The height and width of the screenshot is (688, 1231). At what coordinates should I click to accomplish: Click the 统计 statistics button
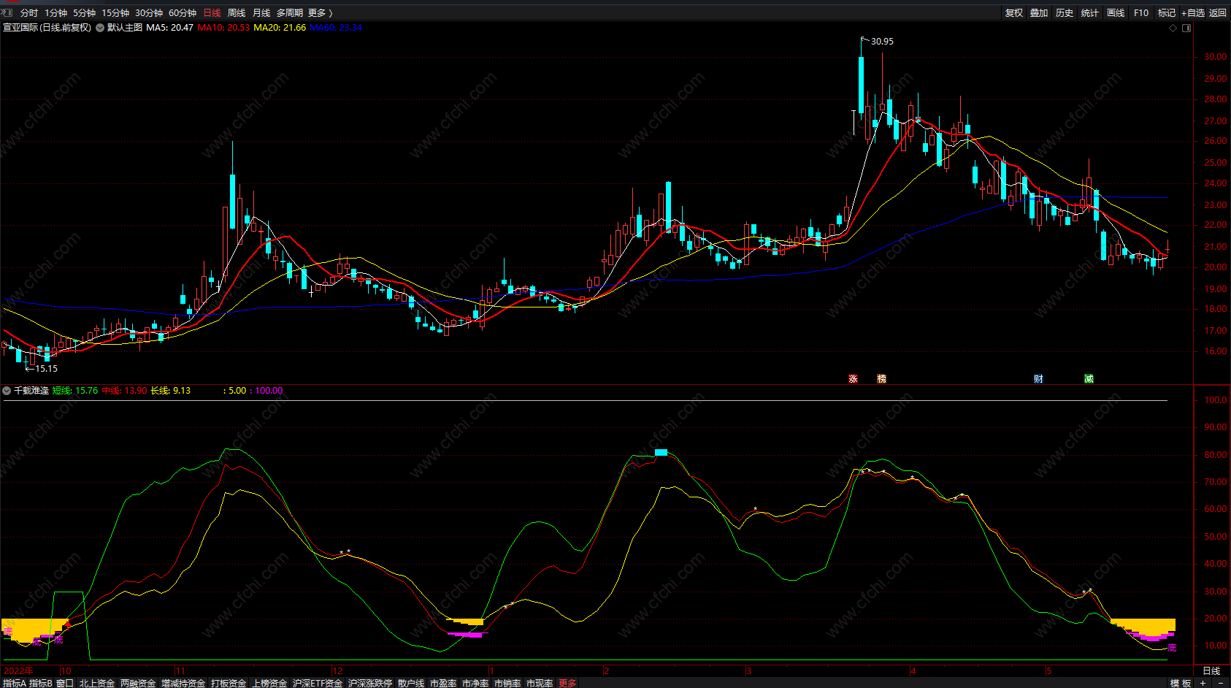(1090, 13)
